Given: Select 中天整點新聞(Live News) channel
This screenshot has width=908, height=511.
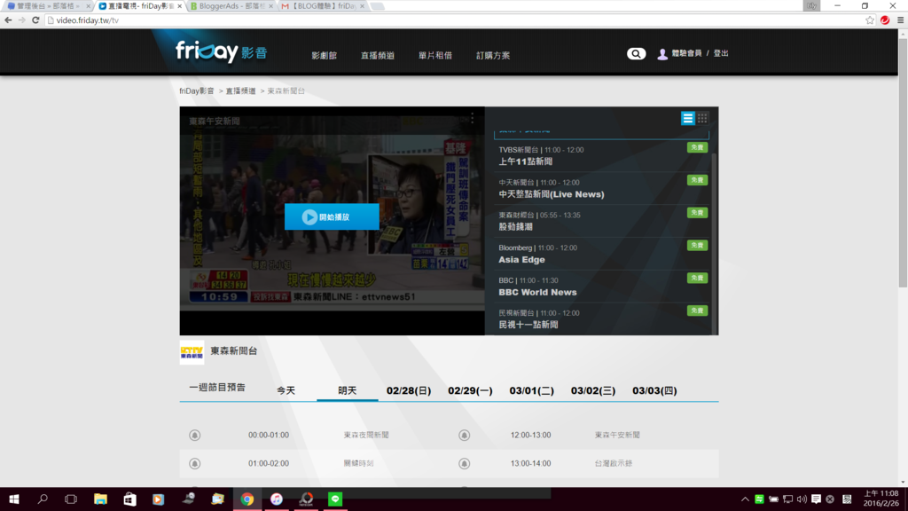Looking at the screenshot, I should tap(602, 188).
